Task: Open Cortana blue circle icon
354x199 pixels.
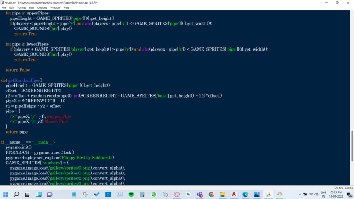Action: [x=108, y=194]
